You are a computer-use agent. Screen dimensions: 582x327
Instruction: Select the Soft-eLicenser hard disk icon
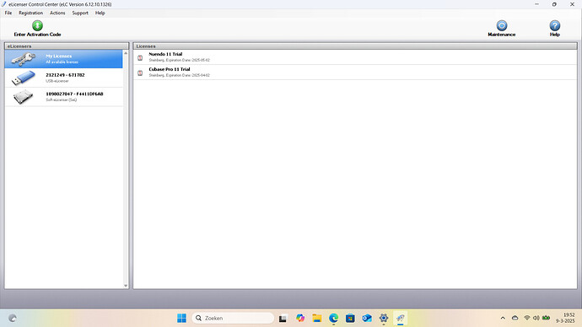24,97
